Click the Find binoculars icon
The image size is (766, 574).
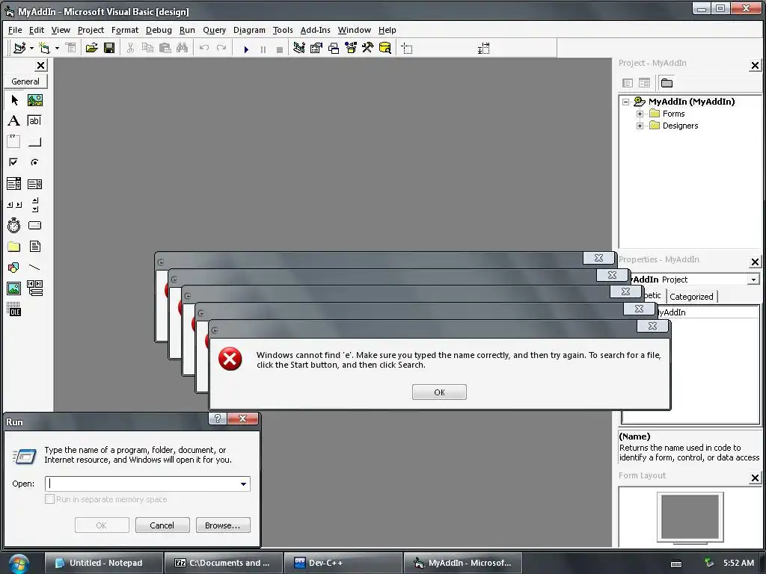(x=183, y=48)
